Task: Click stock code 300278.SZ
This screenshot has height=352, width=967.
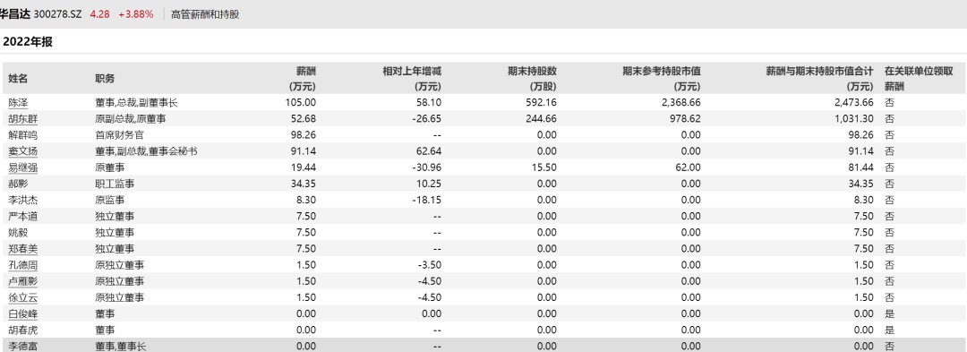Action: (x=57, y=14)
